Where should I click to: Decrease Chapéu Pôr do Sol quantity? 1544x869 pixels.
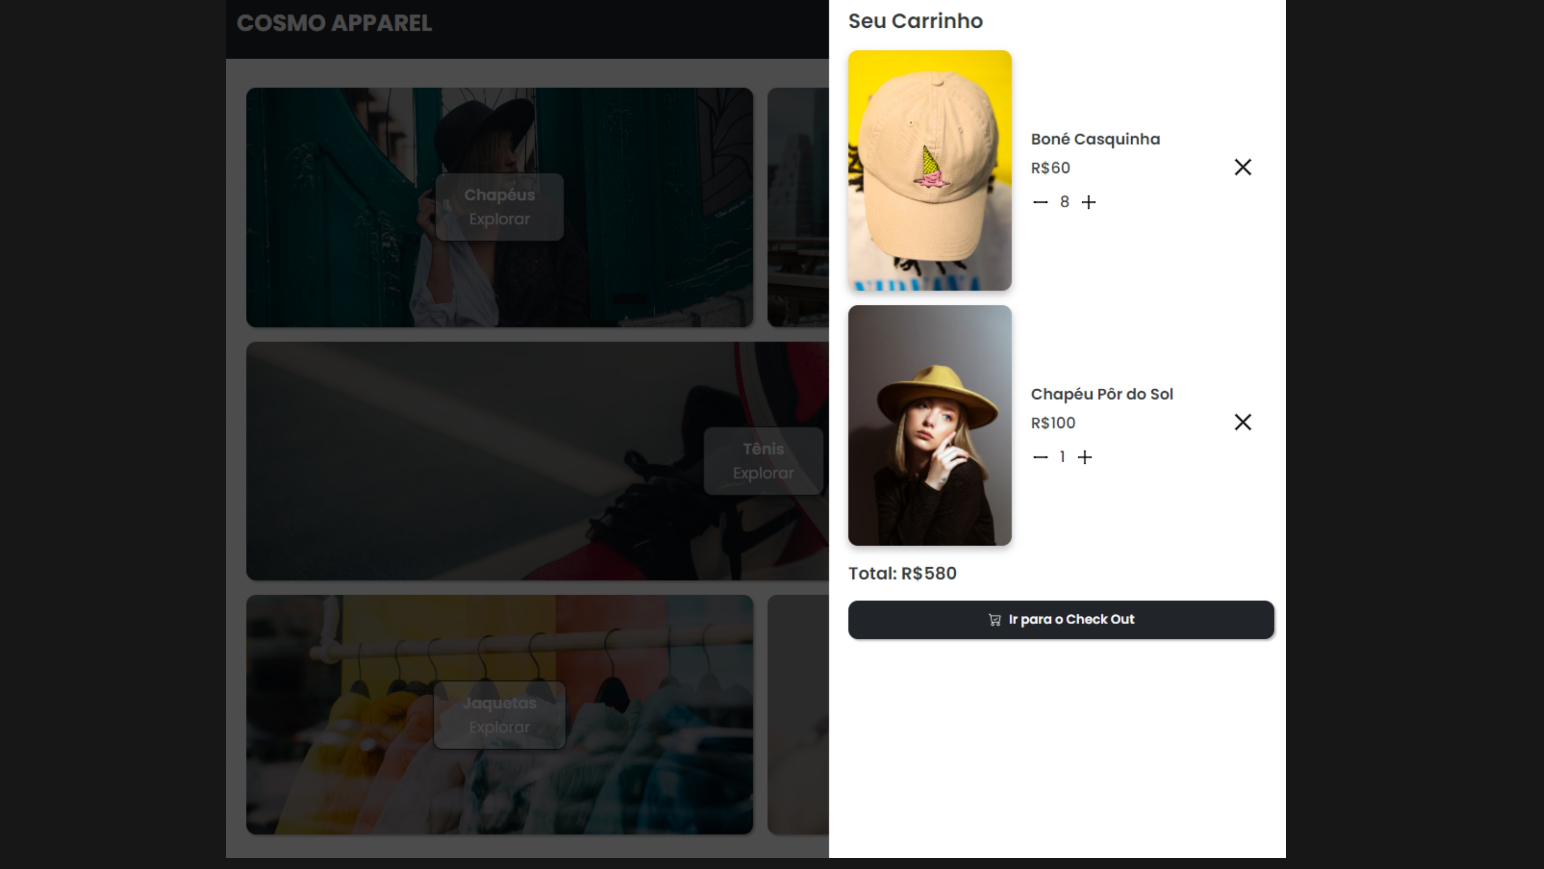(1041, 457)
